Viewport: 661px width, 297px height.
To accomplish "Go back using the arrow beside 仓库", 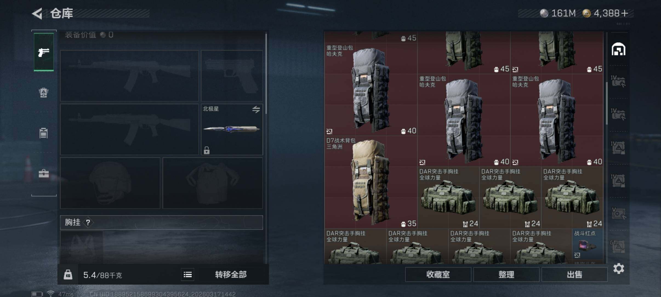I will [x=37, y=13].
